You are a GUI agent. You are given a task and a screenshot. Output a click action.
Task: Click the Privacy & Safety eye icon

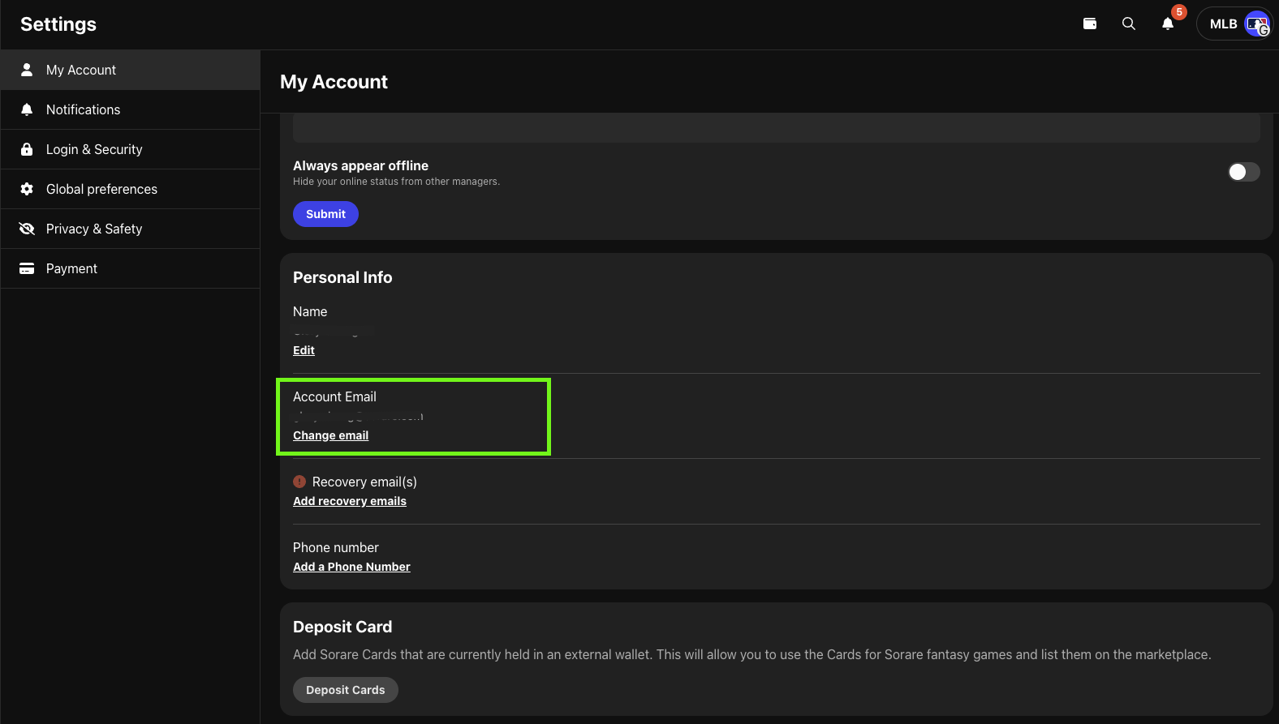pyautogui.click(x=27, y=229)
